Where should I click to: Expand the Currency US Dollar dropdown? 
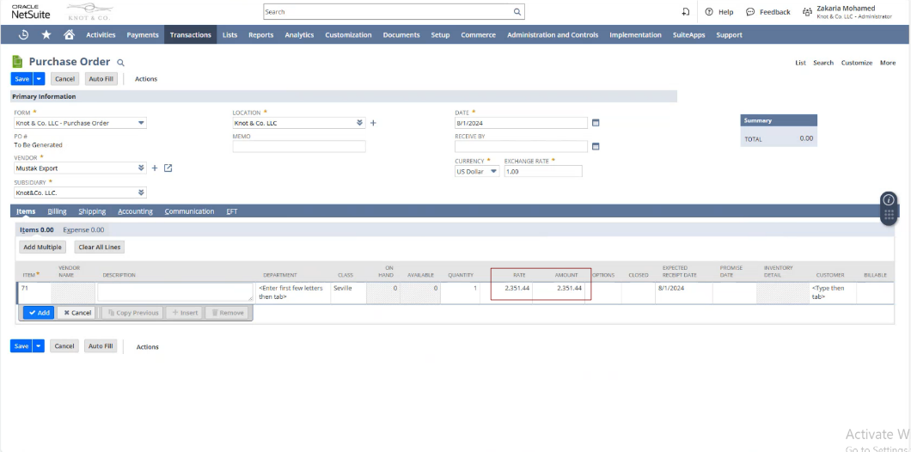[493, 171]
